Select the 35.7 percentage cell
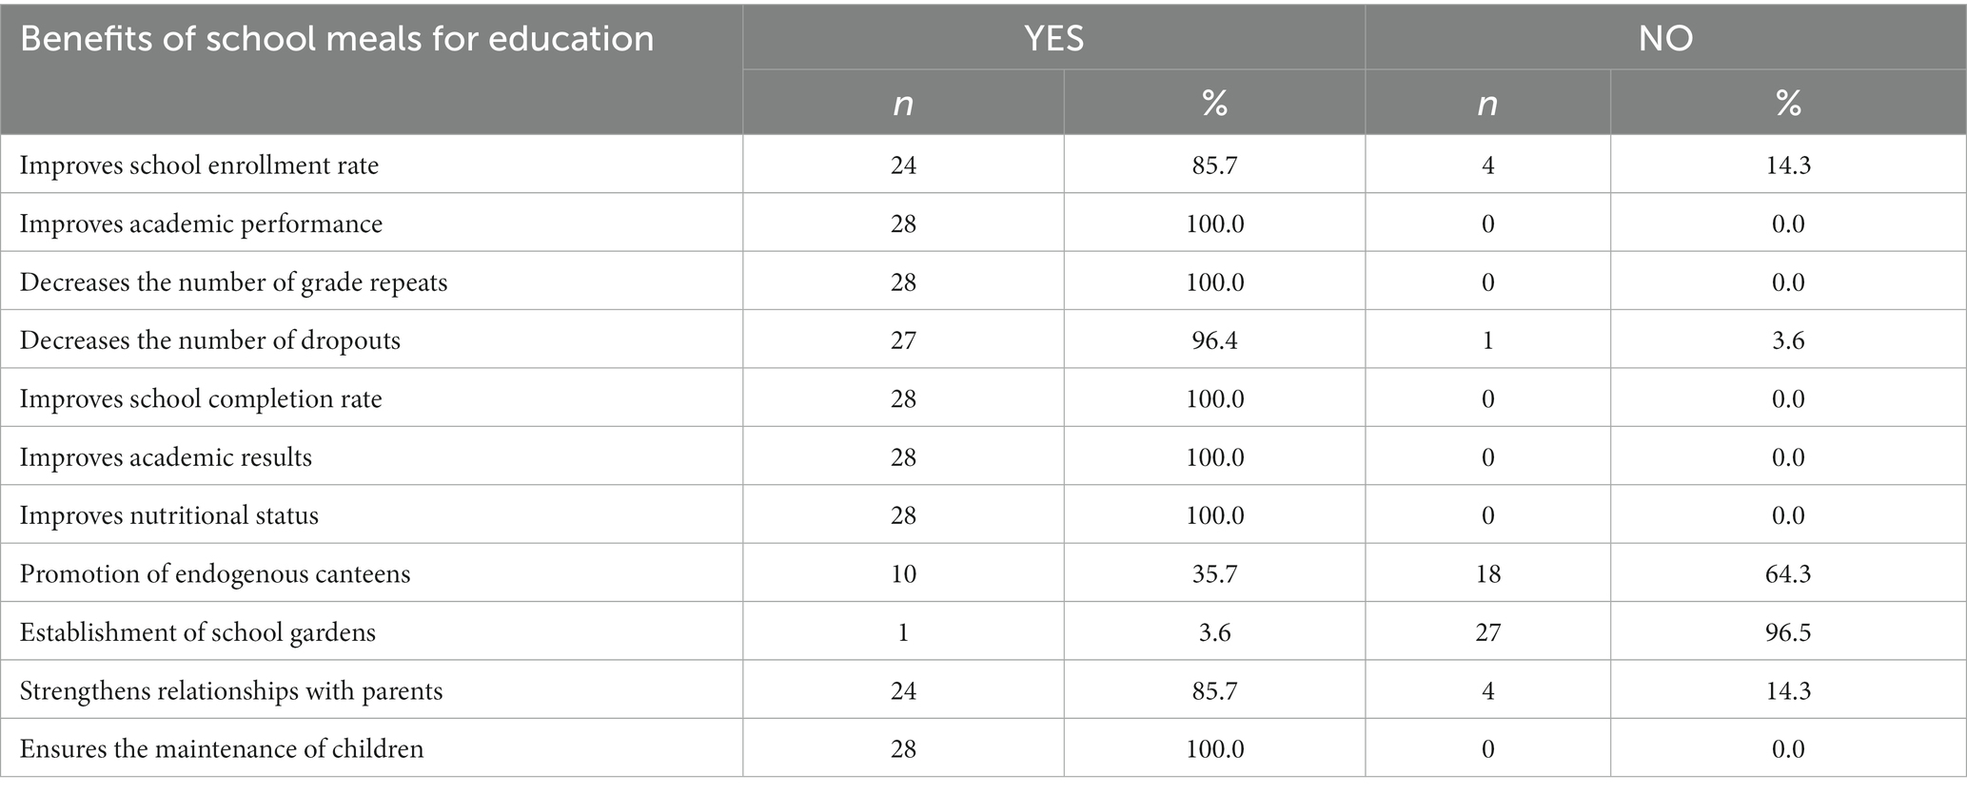Image resolution: width=1967 pixels, height=794 pixels. pos(1214,574)
